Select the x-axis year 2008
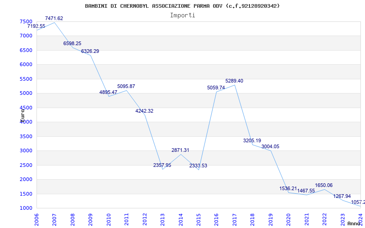The image size is (365, 228). click(73, 220)
